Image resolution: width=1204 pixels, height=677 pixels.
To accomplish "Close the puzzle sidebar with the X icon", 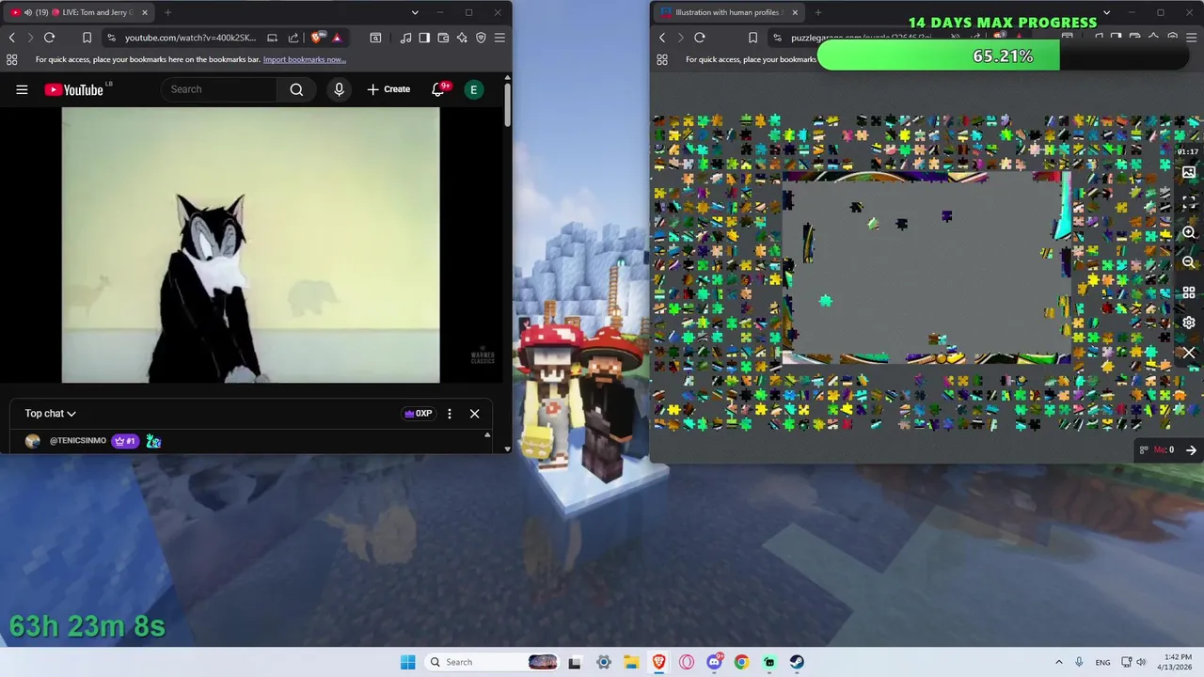I will point(1189,353).
